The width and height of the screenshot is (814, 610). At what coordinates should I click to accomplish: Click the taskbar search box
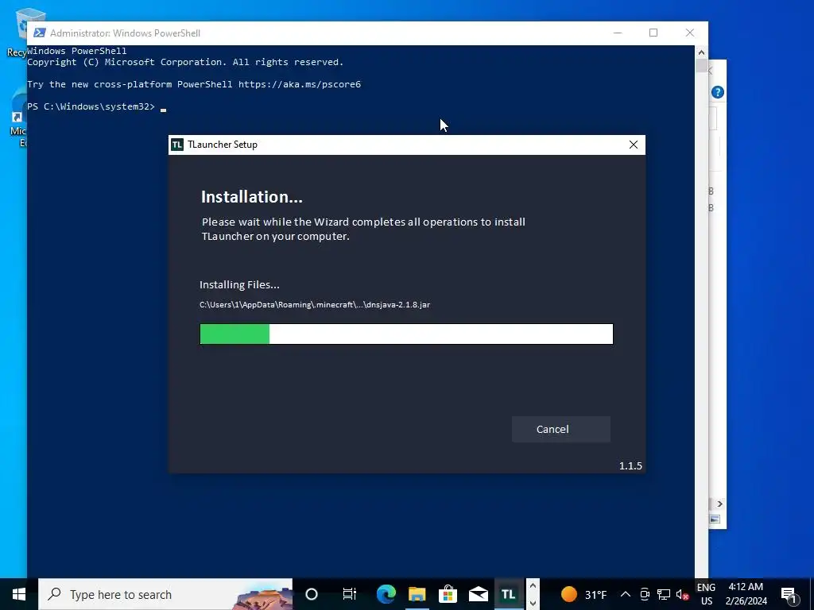coord(165,594)
